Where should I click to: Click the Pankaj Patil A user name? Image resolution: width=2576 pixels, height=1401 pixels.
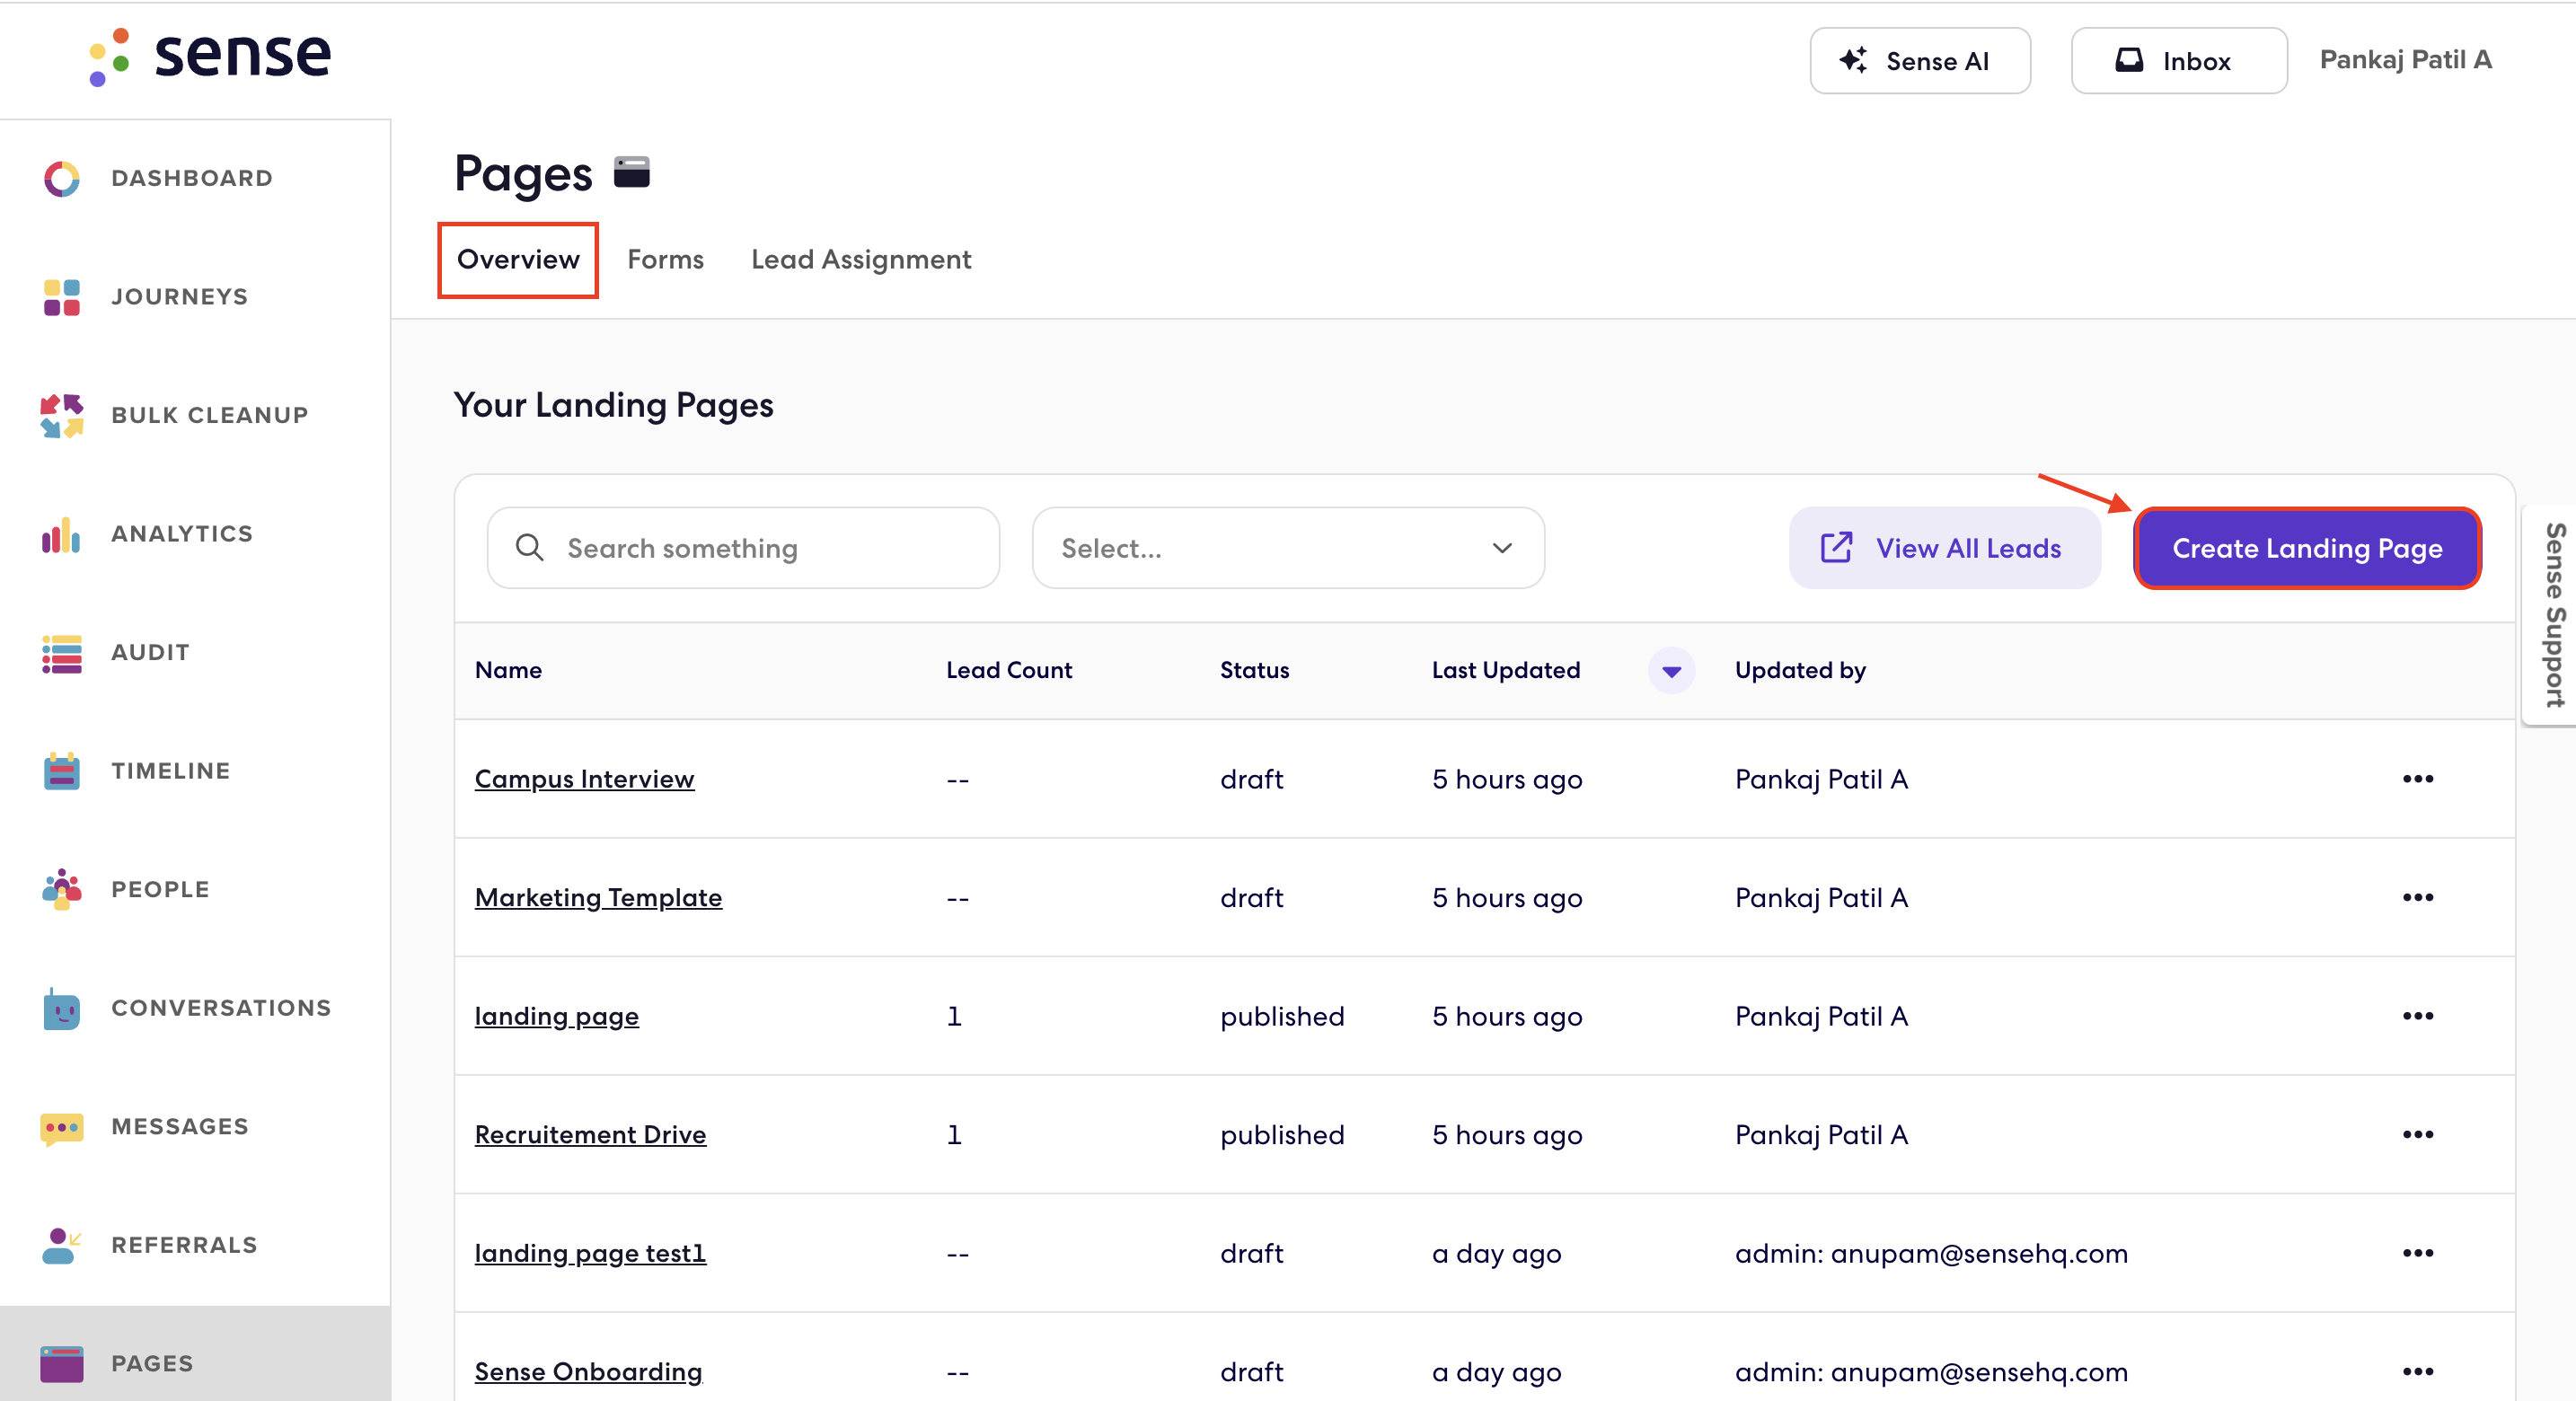coord(2405,60)
